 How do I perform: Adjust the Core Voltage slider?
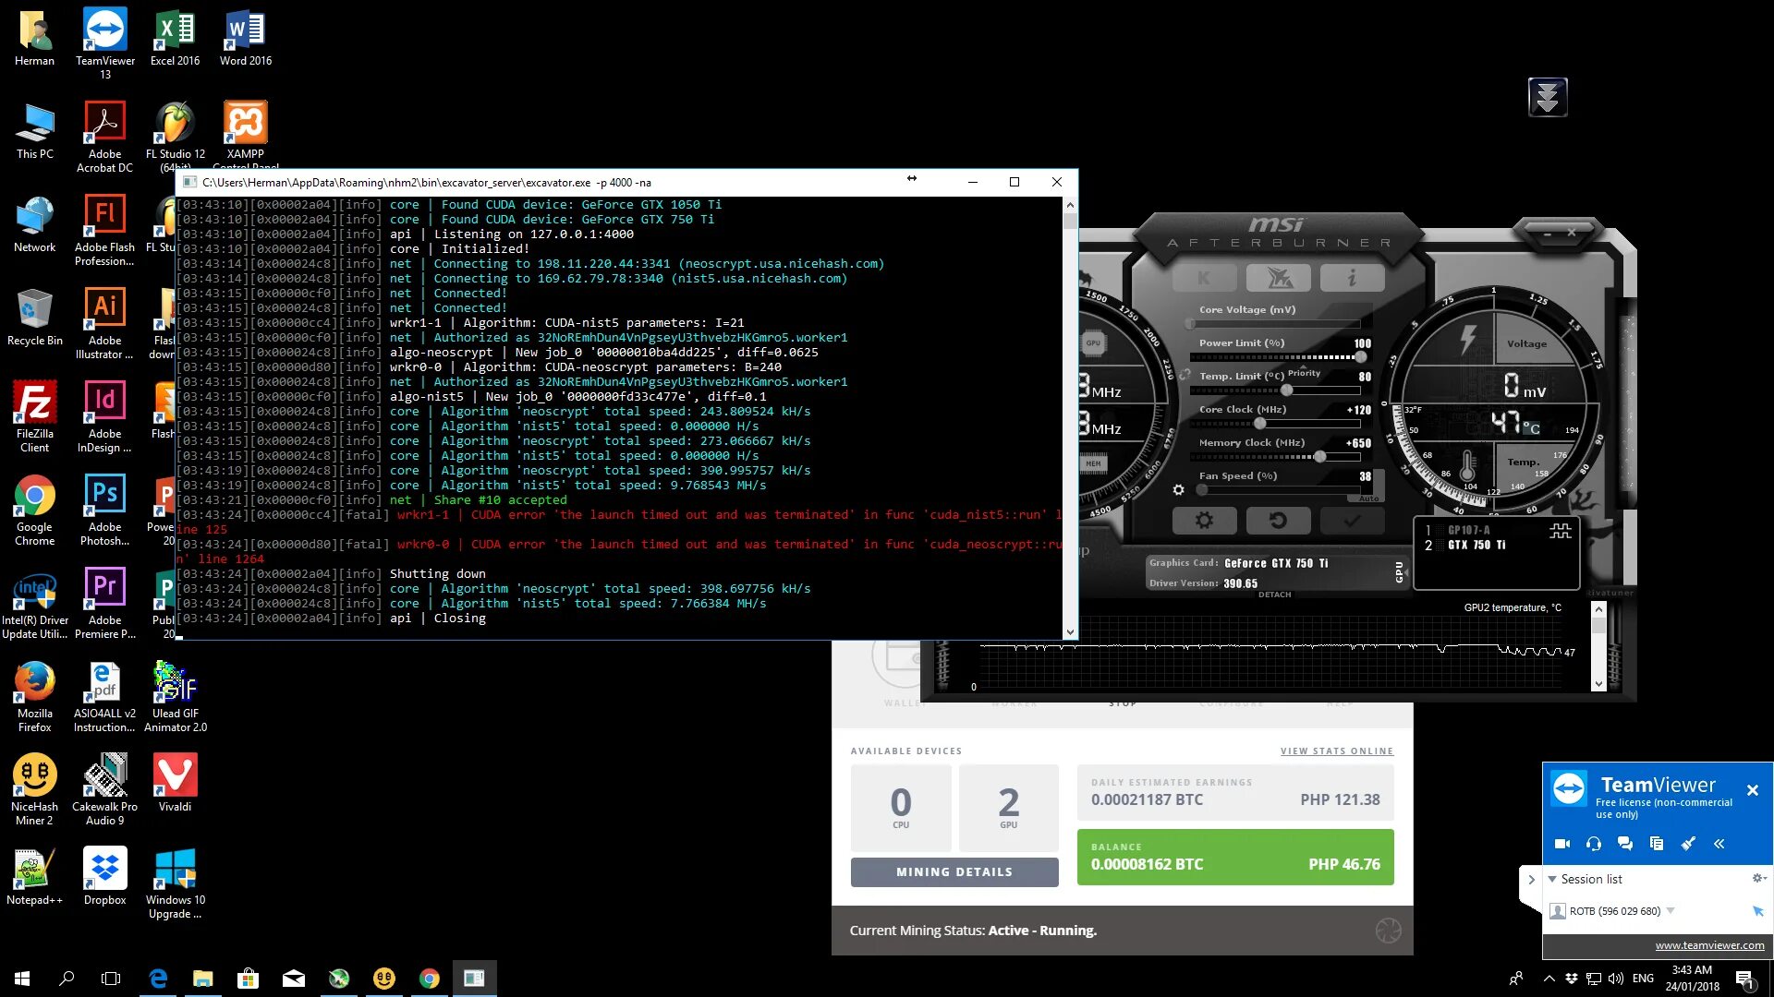point(1275,324)
